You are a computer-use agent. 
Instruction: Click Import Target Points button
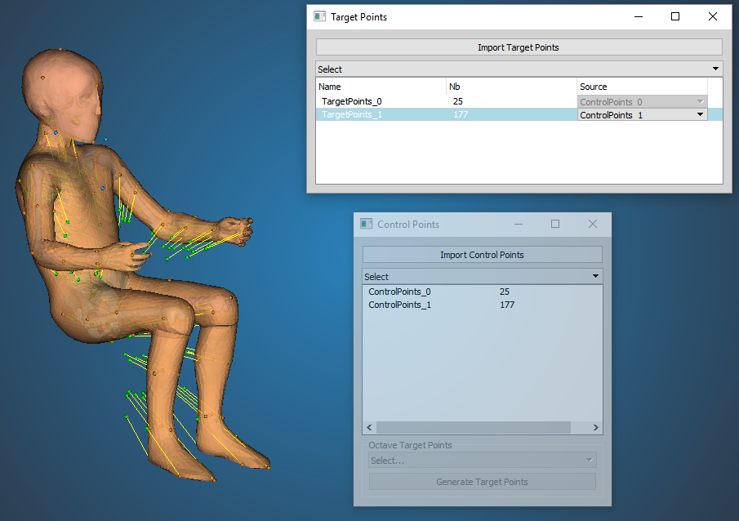[519, 47]
